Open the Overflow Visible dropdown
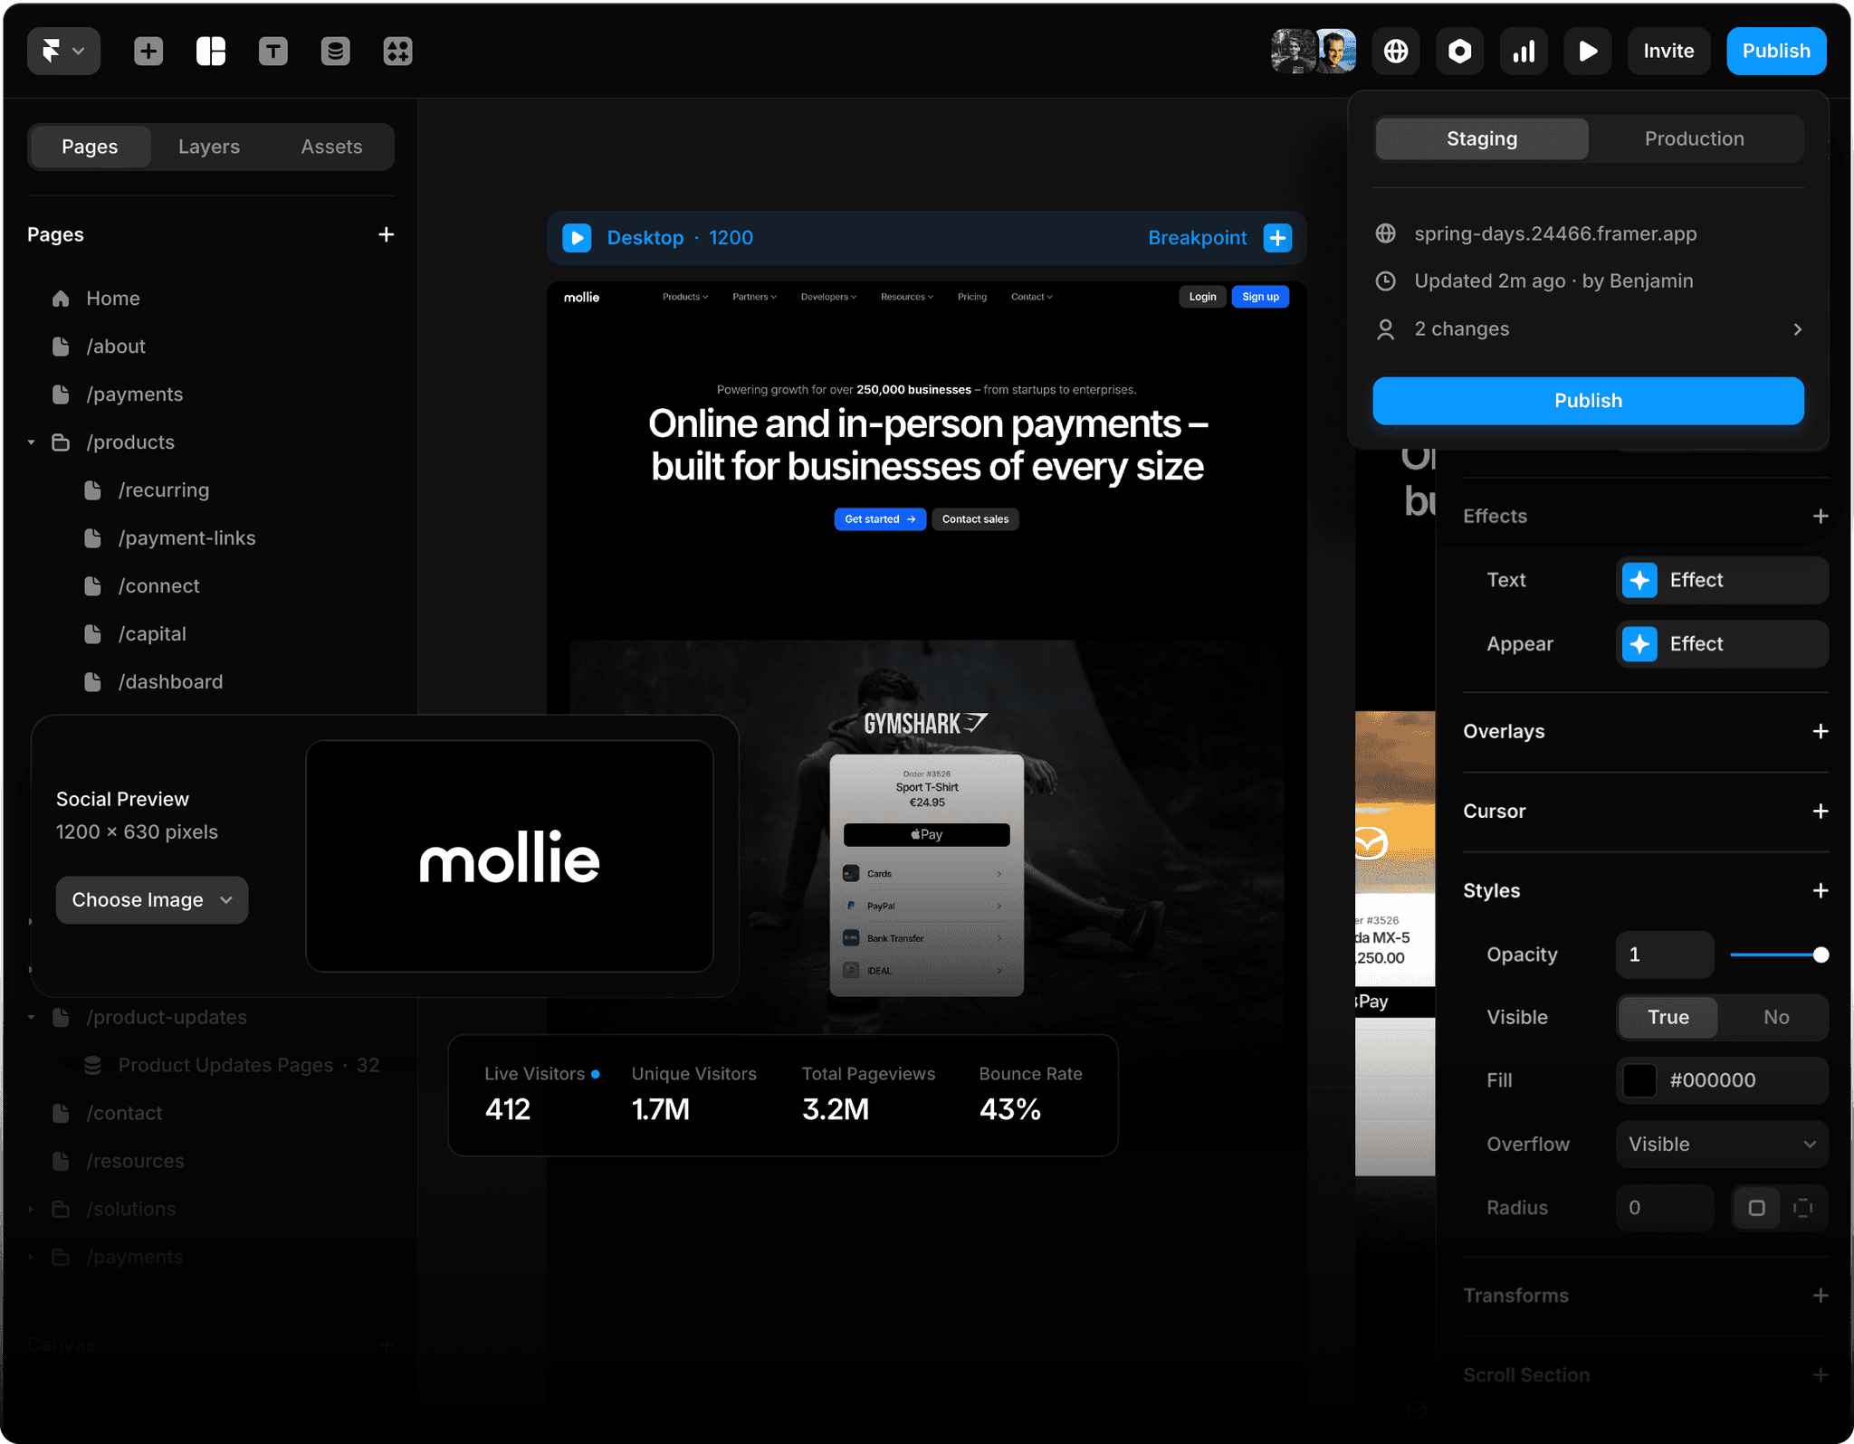 [1721, 1144]
